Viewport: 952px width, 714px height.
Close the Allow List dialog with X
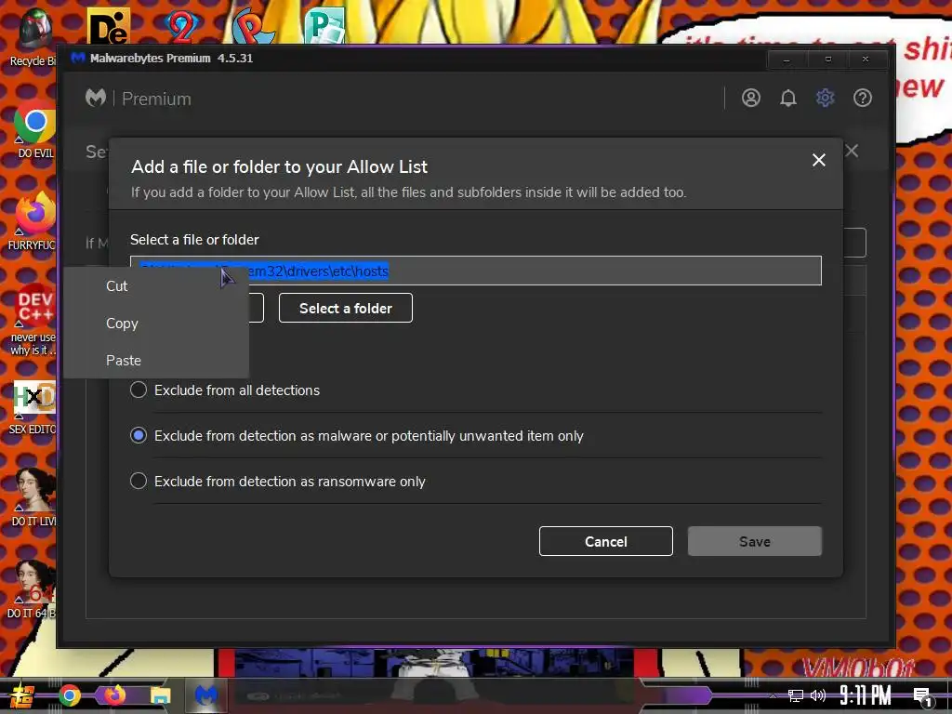click(818, 160)
